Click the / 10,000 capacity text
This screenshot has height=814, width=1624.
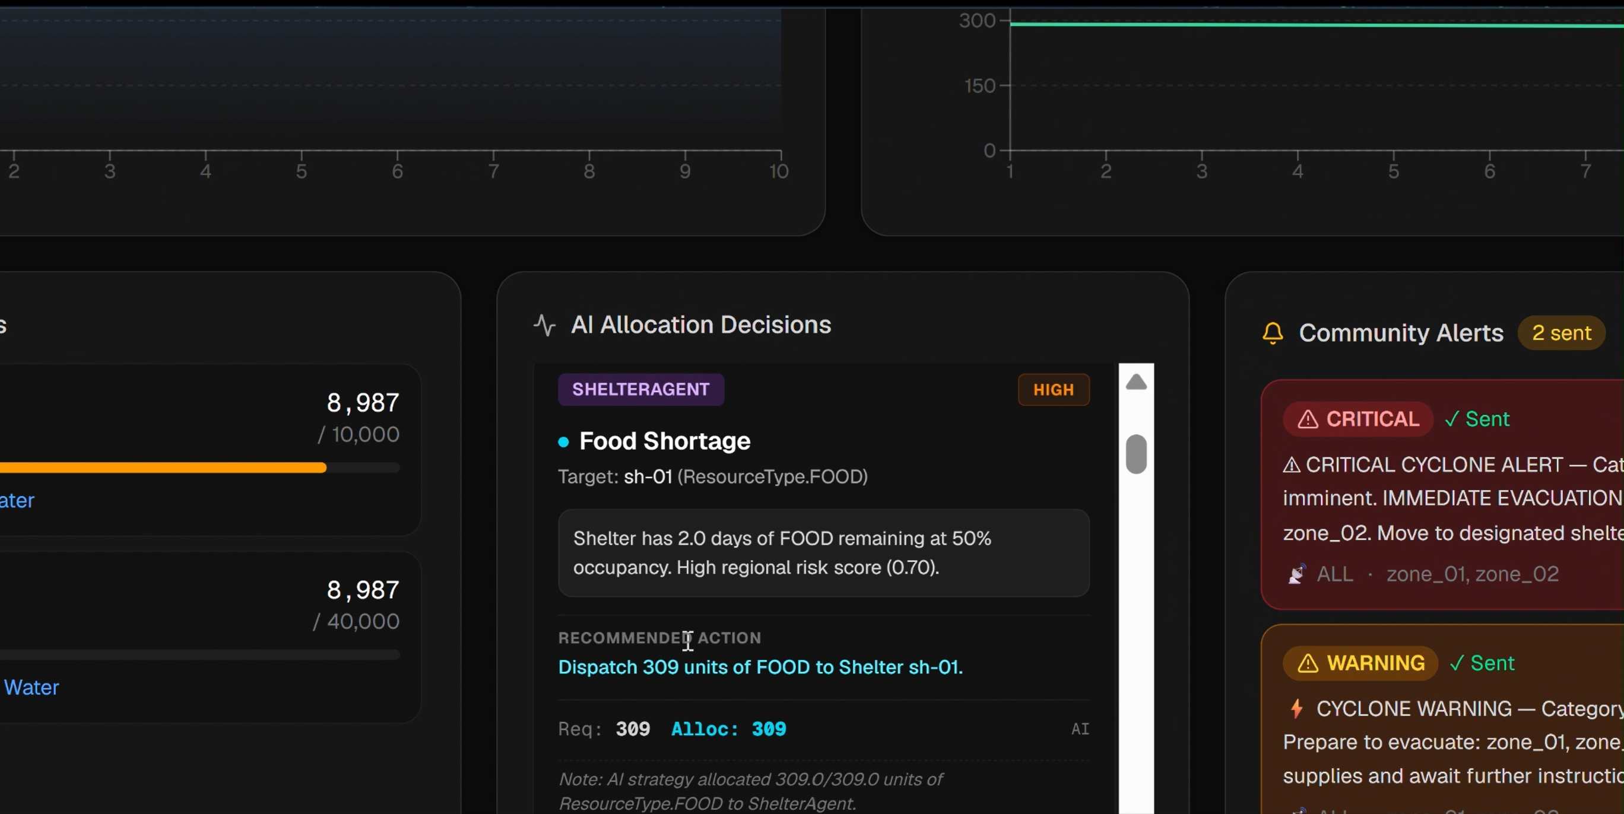(358, 434)
